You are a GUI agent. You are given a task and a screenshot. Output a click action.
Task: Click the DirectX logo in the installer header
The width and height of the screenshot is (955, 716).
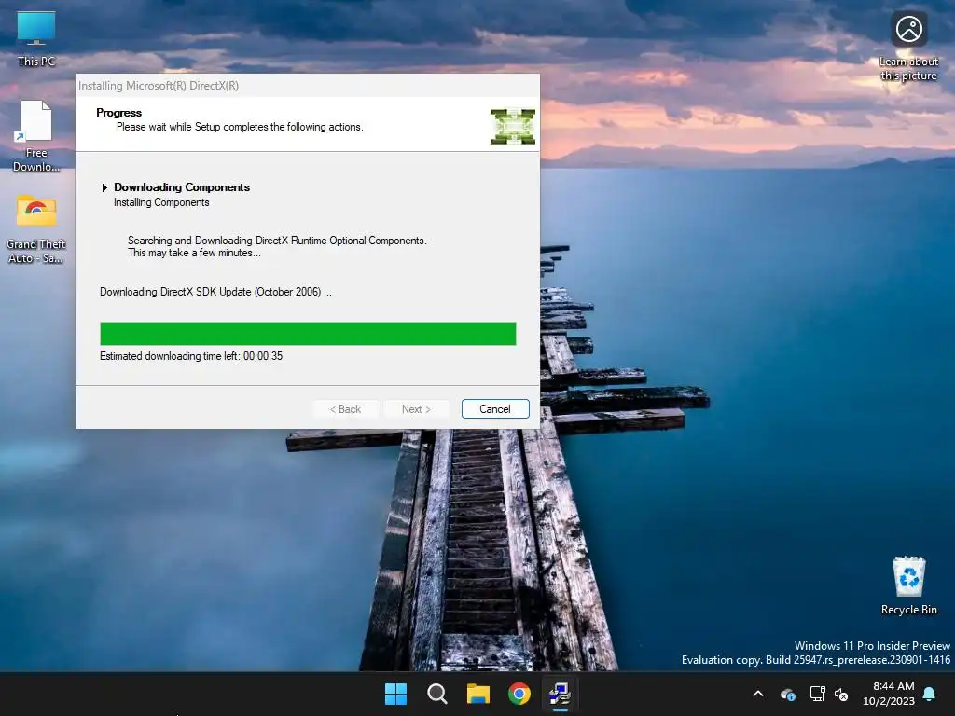(x=513, y=127)
